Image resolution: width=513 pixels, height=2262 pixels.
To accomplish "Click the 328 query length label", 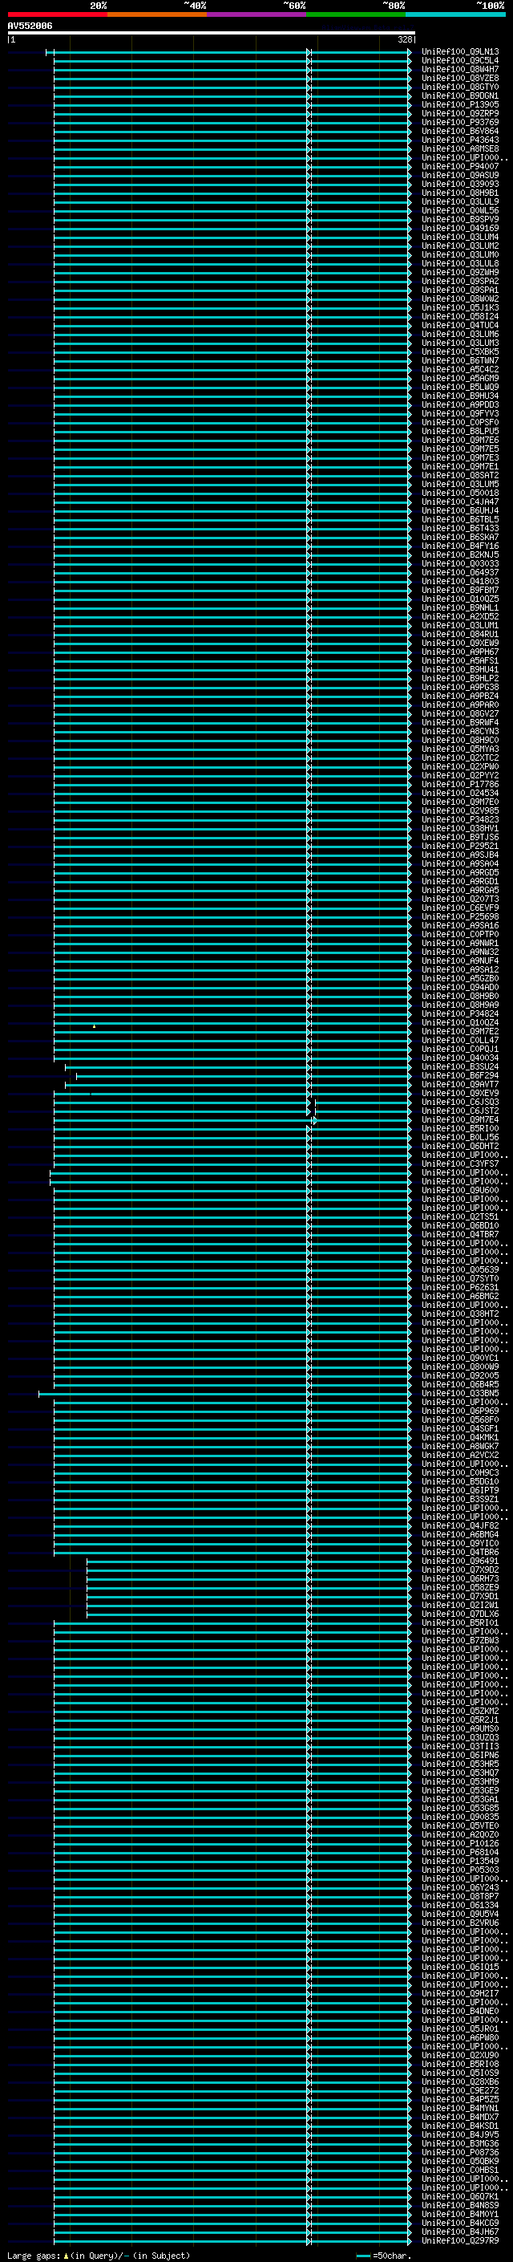I will [405, 39].
